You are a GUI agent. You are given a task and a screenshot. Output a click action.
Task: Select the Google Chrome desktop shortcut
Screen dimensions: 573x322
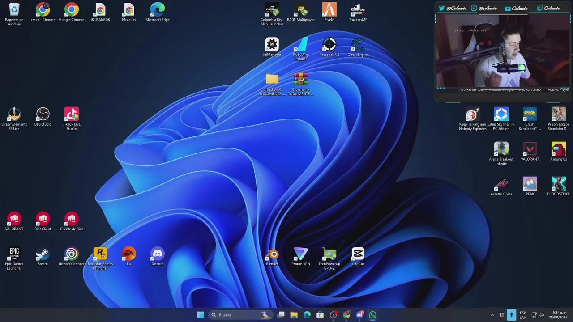(x=72, y=12)
